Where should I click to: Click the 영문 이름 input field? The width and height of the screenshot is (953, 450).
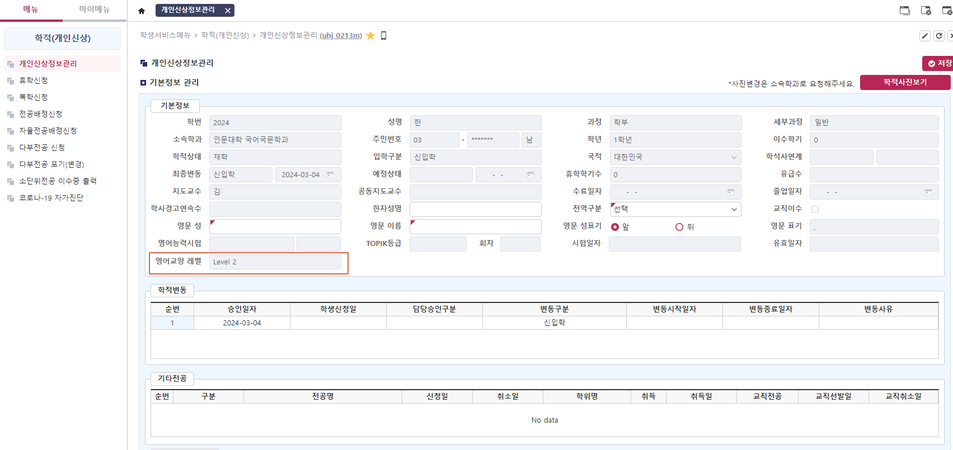click(x=476, y=226)
